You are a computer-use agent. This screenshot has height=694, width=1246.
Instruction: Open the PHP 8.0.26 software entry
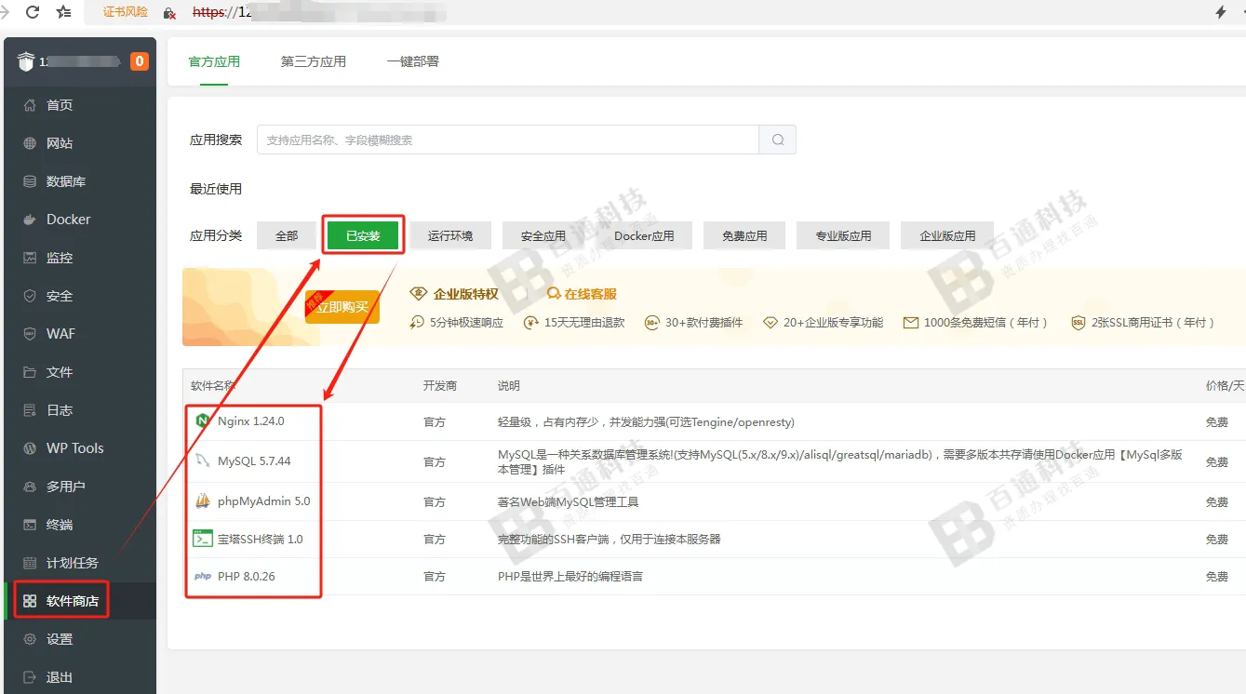pos(247,577)
